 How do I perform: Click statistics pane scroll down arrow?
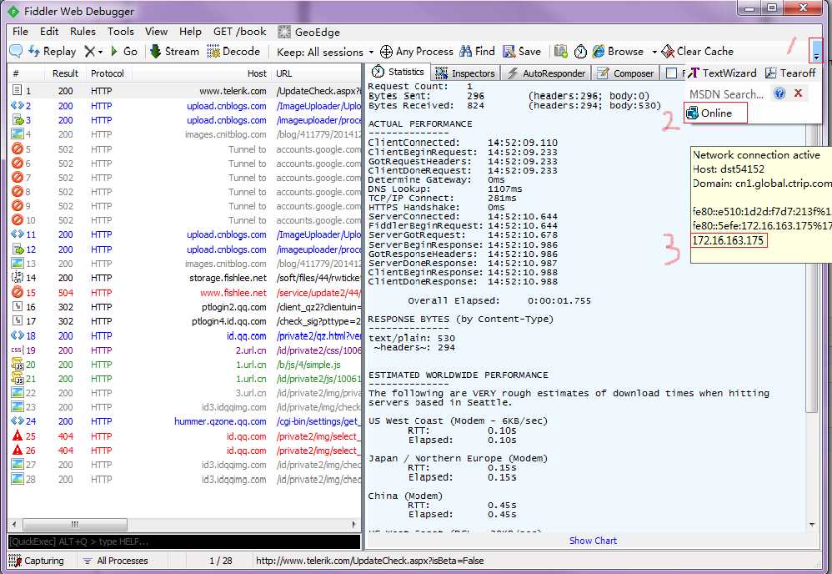tap(812, 525)
